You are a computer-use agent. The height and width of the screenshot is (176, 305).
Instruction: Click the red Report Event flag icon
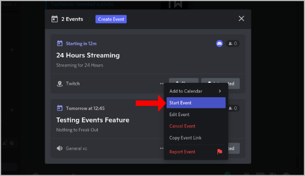point(220,152)
